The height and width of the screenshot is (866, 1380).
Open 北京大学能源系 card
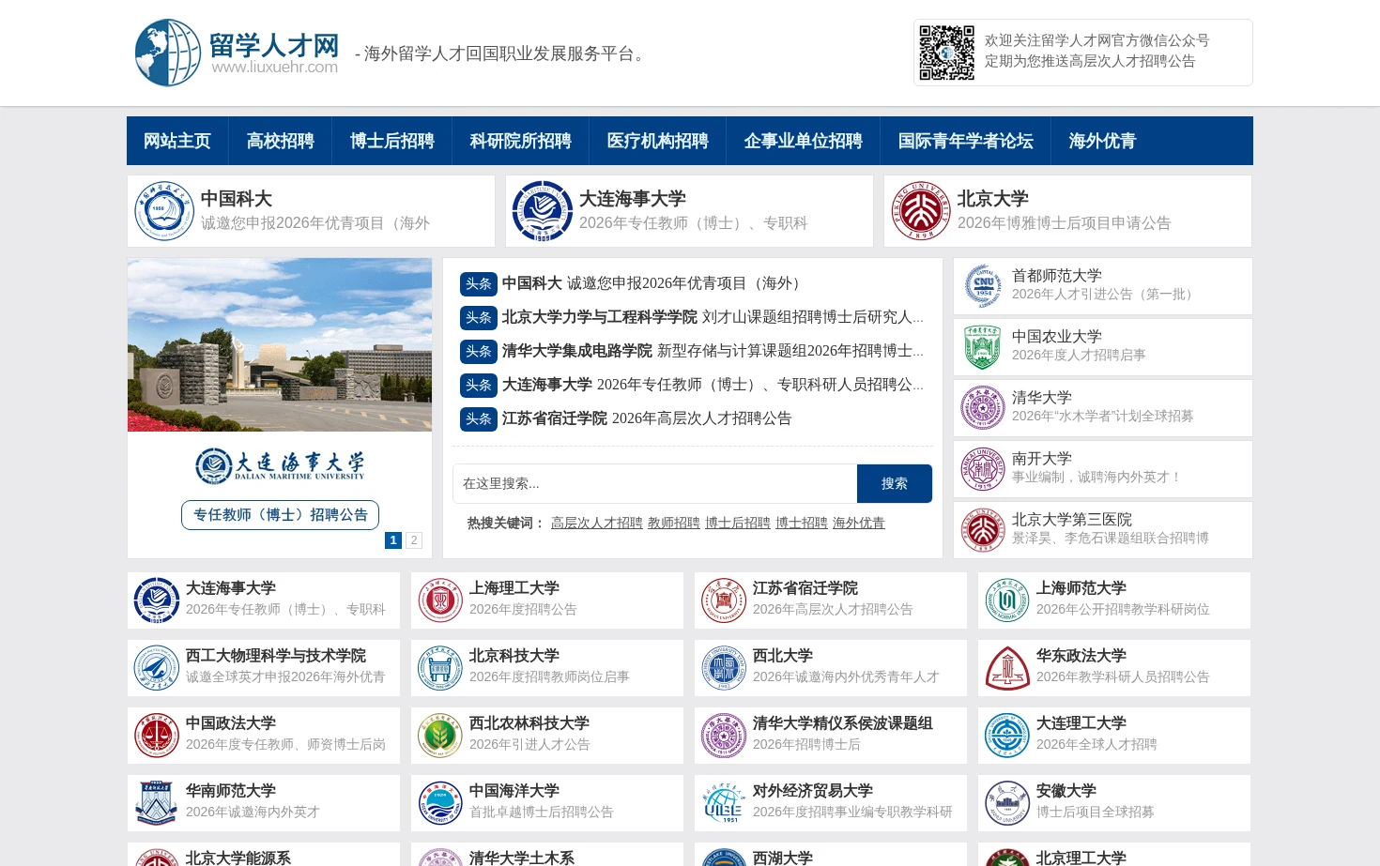(264, 855)
